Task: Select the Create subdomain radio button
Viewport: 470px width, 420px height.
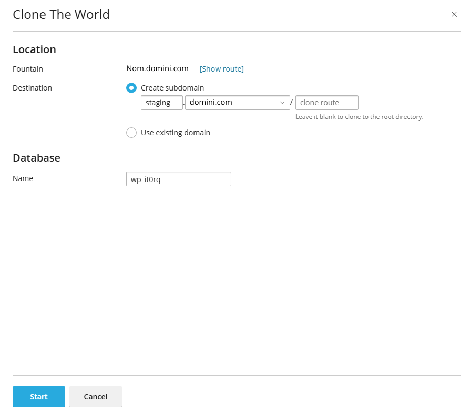Action: tap(131, 88)
